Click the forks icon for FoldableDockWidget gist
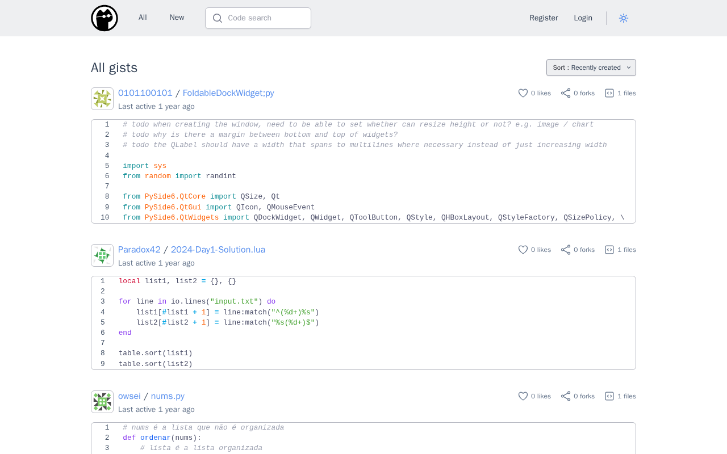727x454 pixels. click(x=566, y=93)
